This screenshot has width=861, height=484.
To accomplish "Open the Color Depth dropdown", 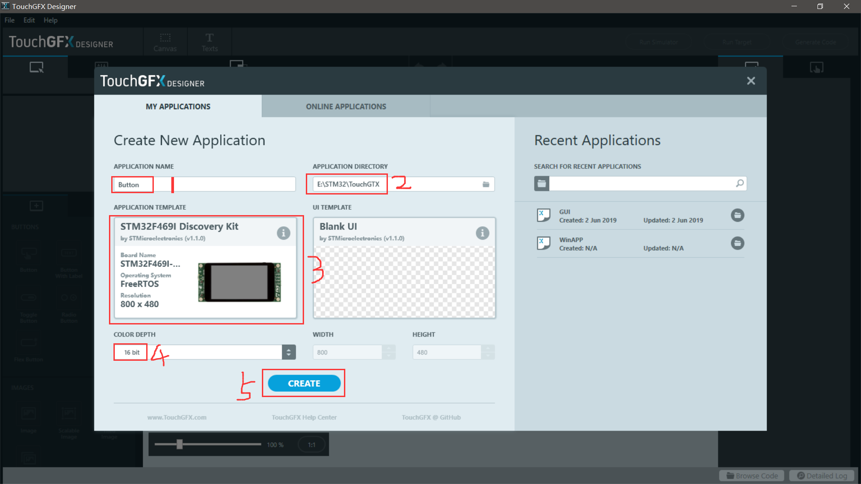I will [x=289, y=352].
